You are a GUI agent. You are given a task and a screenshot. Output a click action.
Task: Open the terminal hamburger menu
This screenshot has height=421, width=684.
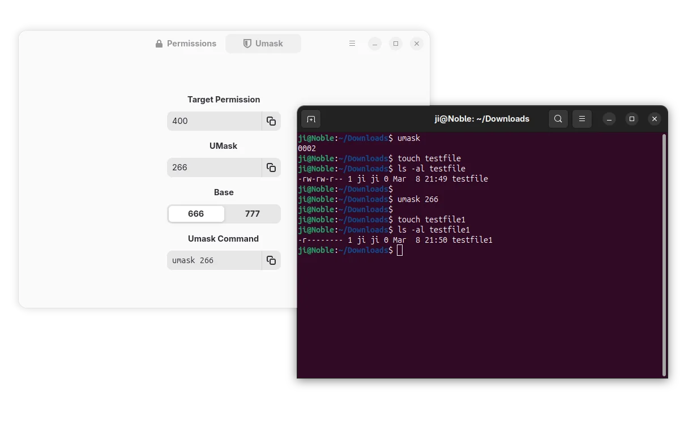click(x=582, y=119)
